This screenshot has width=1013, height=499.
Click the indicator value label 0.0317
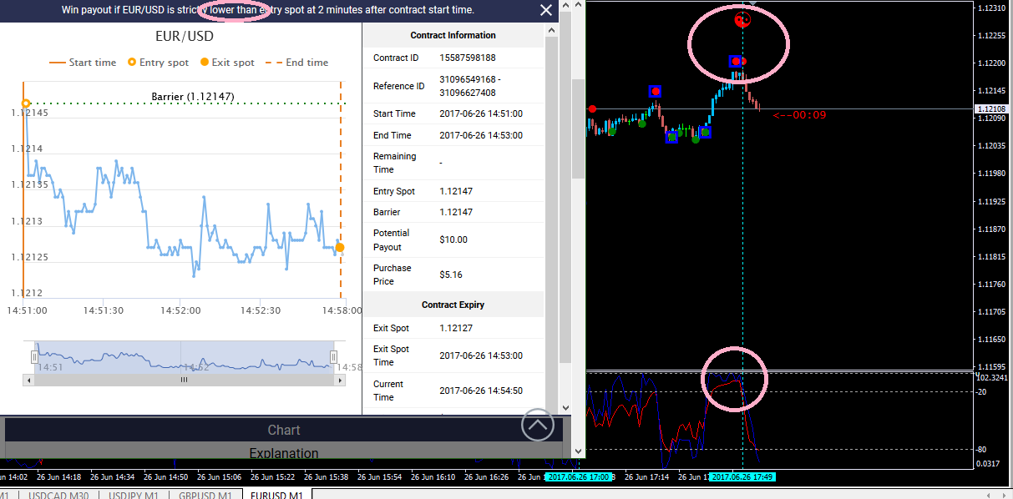point(989,463)
